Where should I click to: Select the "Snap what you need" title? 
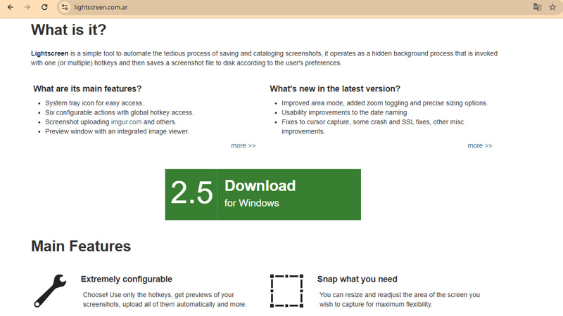[357, 279]
